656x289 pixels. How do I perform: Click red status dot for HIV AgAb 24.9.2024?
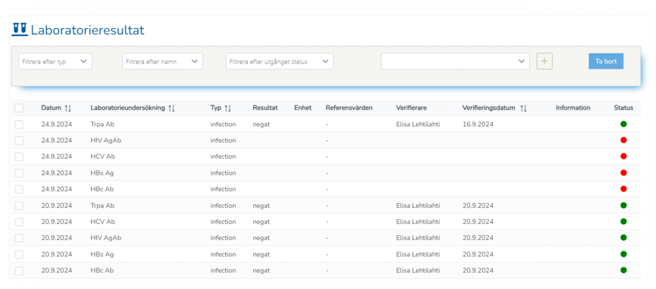623,140
